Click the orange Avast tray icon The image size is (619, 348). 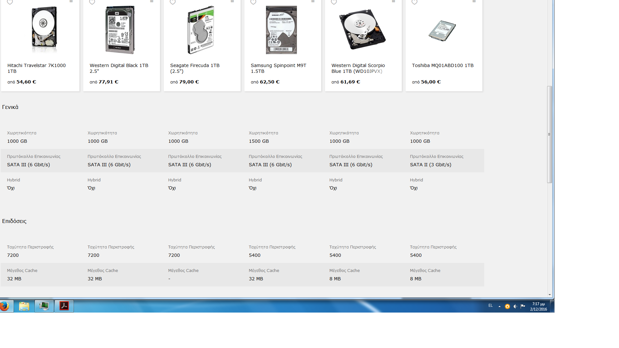coord(507,306)
